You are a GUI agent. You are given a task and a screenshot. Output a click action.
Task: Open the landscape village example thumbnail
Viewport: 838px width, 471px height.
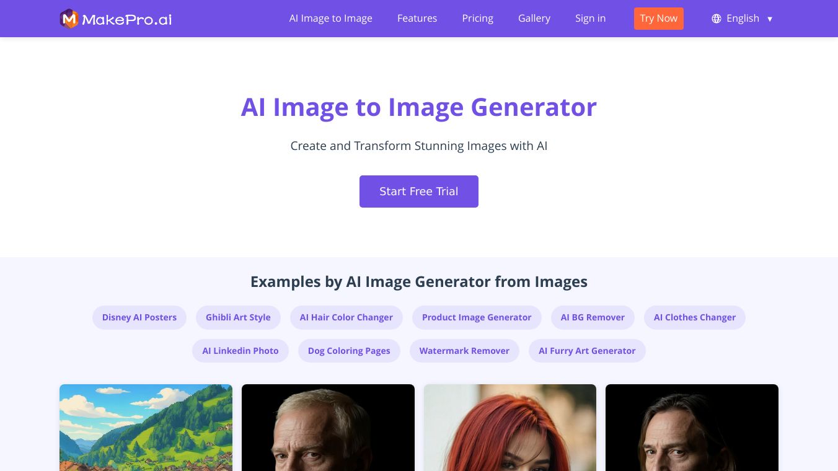146,428
